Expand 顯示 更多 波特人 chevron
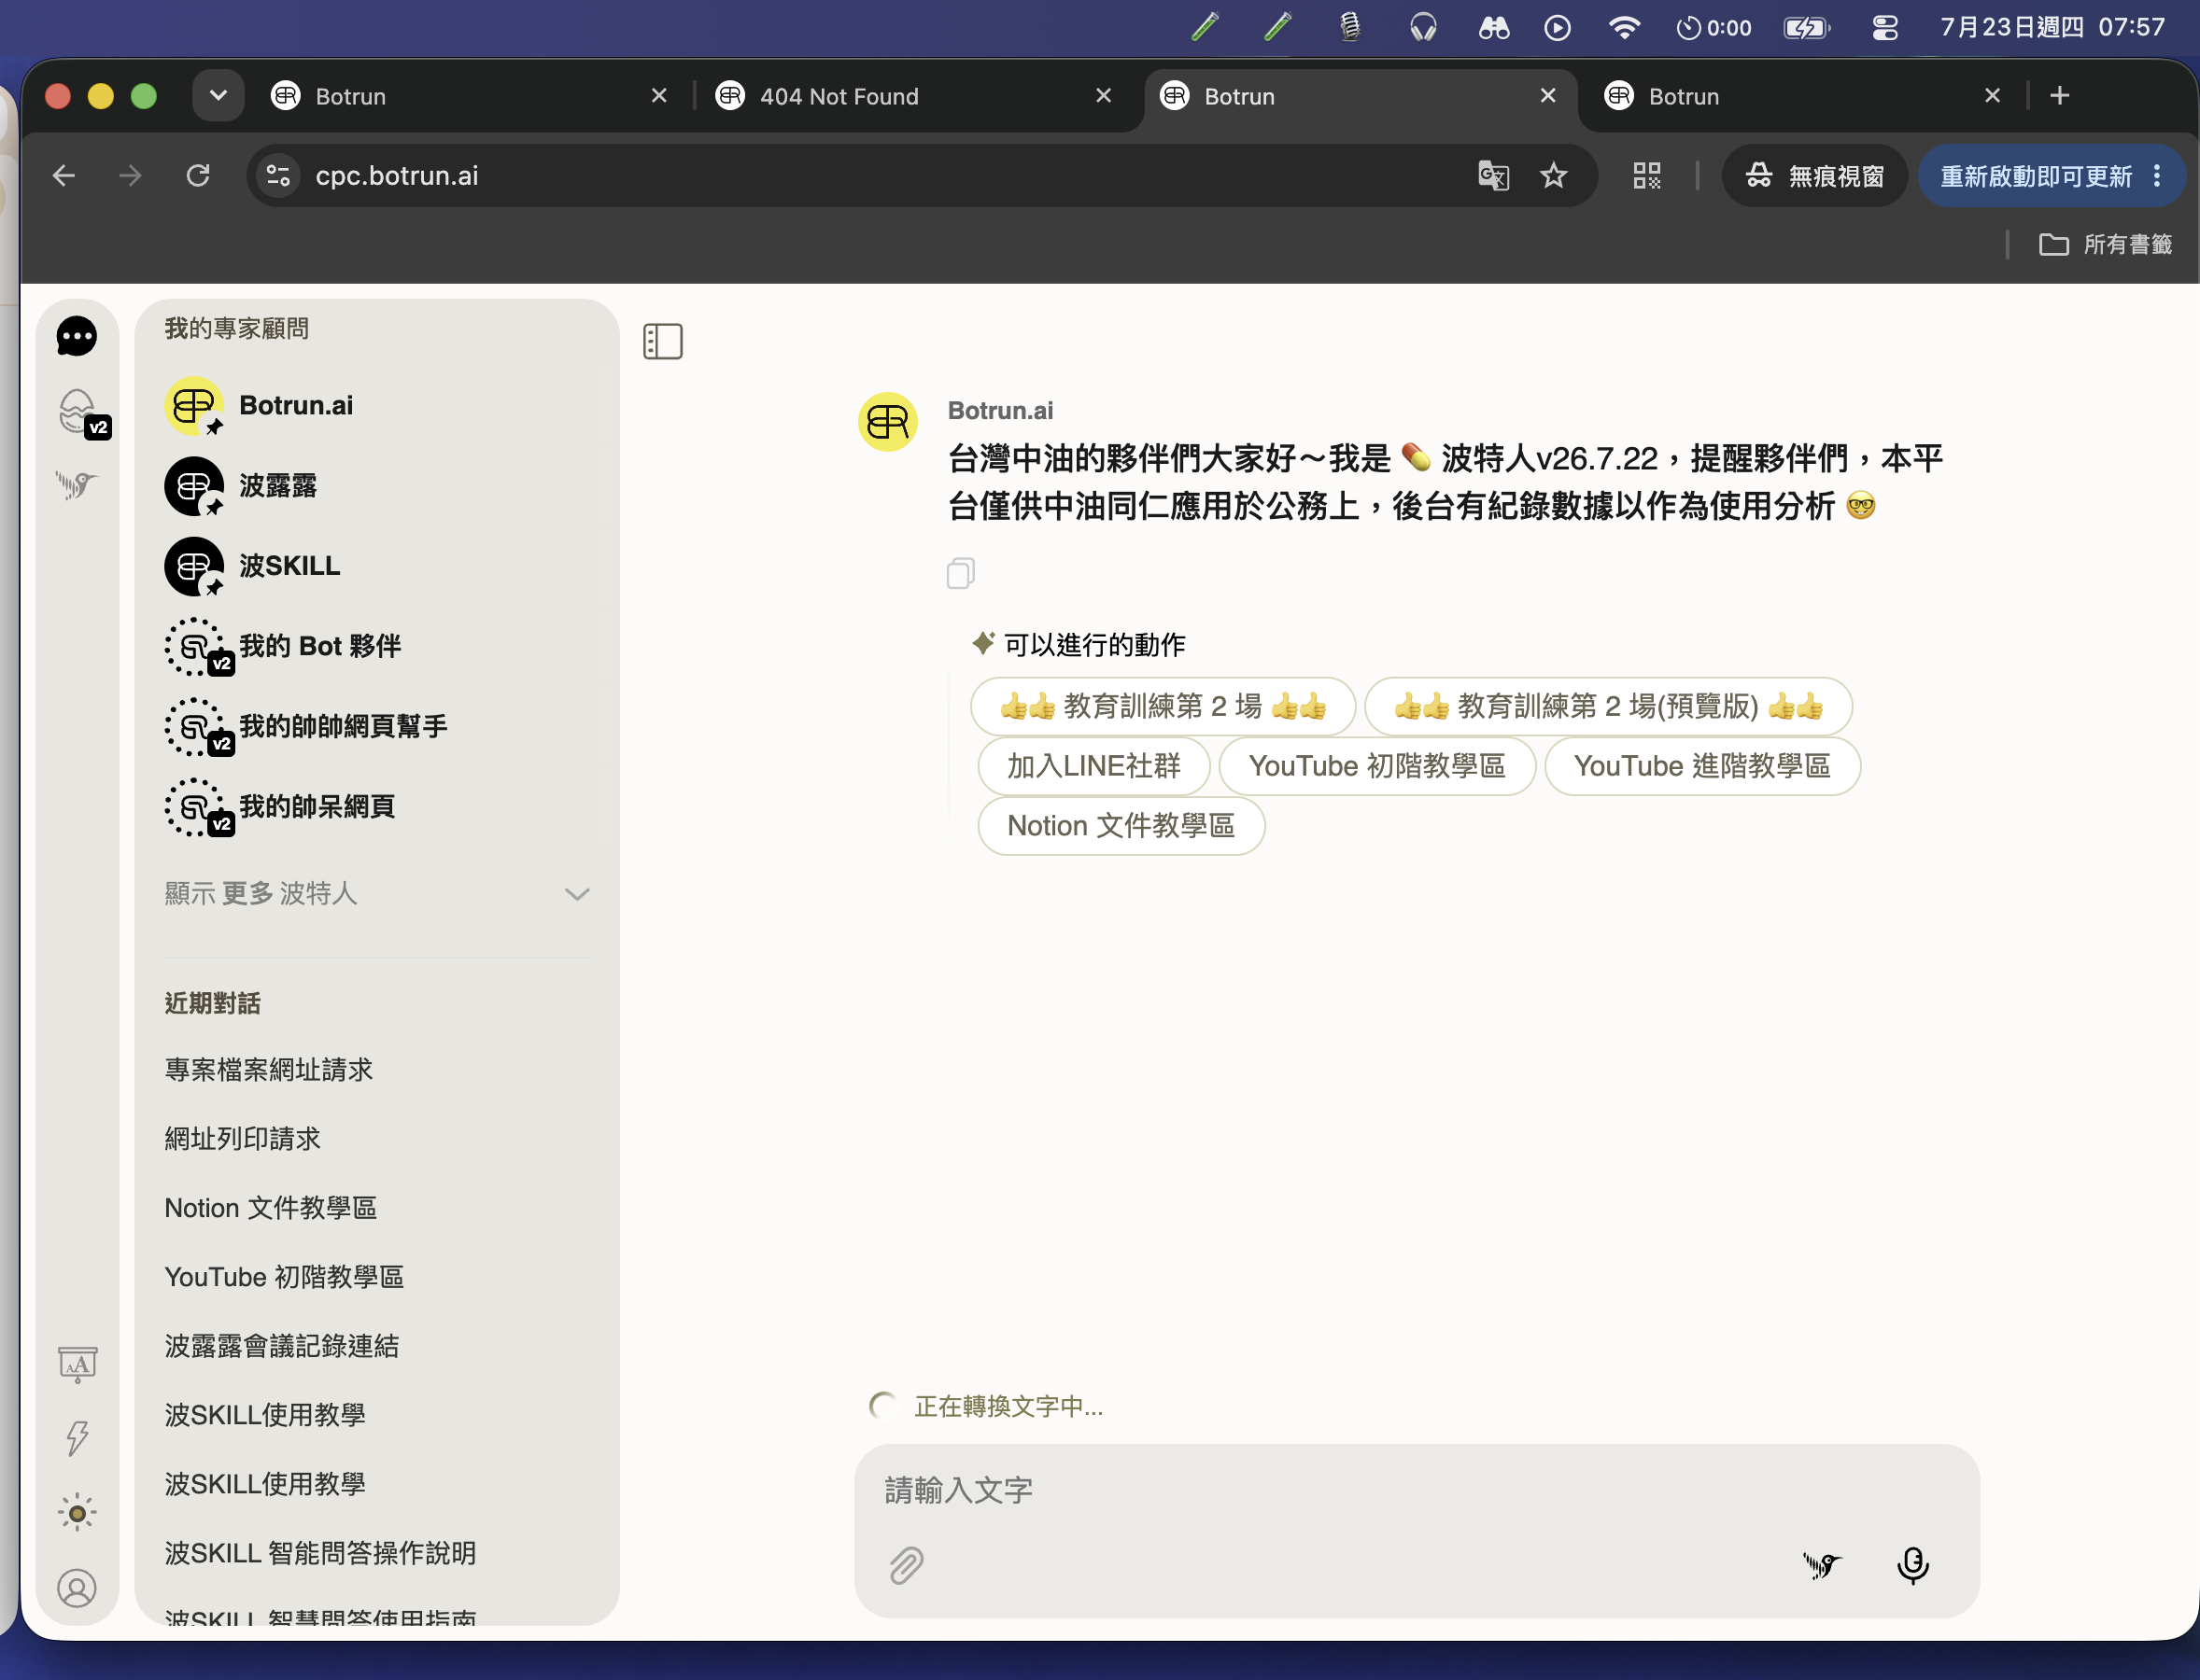The height and width of the screenshot is (1680, 2200). pos(576,894)
